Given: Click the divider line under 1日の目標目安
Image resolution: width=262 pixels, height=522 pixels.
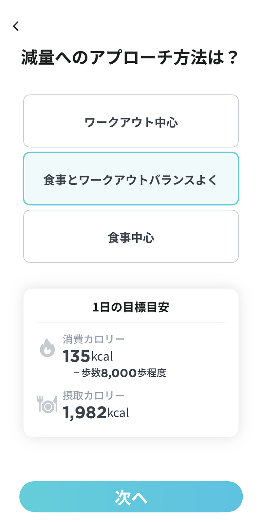Looking at the screenshot, I should [131, 323].
